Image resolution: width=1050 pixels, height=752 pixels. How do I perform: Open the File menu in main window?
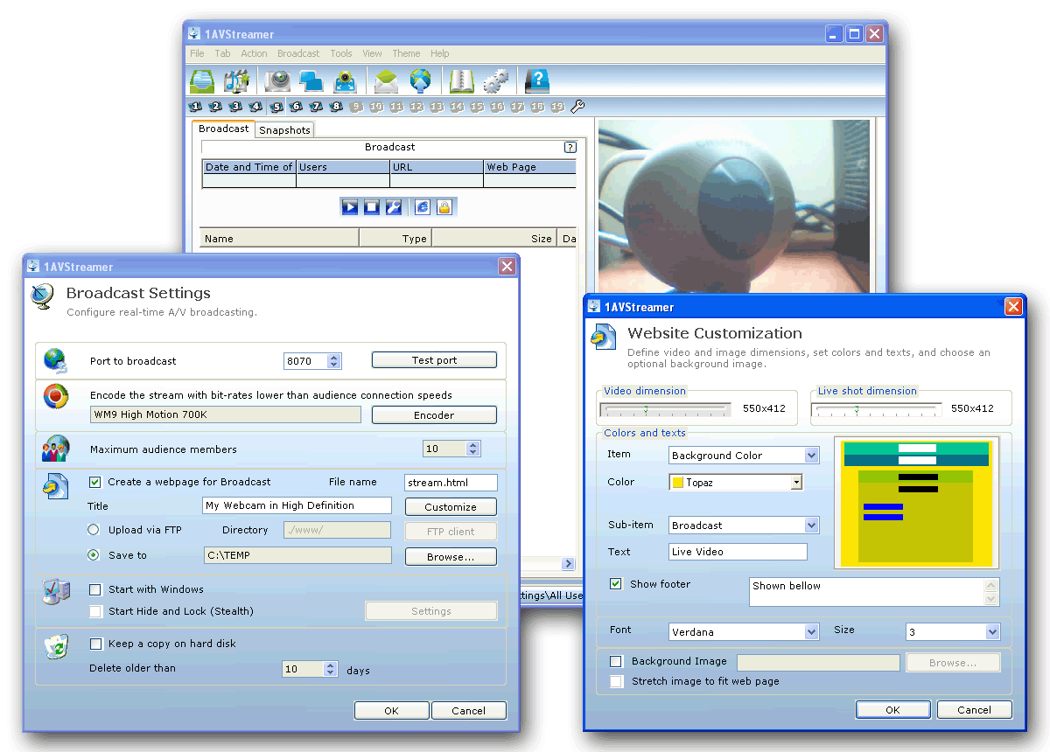click(x=197, y=53)
